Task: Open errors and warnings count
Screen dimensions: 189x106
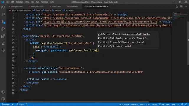Action: [x=20, y=105]
